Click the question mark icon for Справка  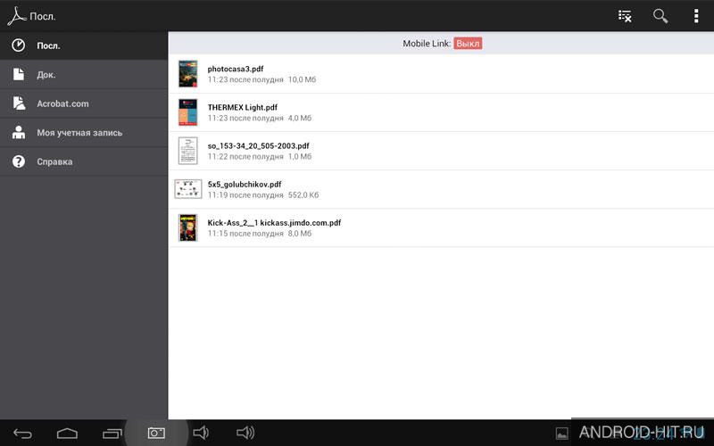click(x=18, y=161)
